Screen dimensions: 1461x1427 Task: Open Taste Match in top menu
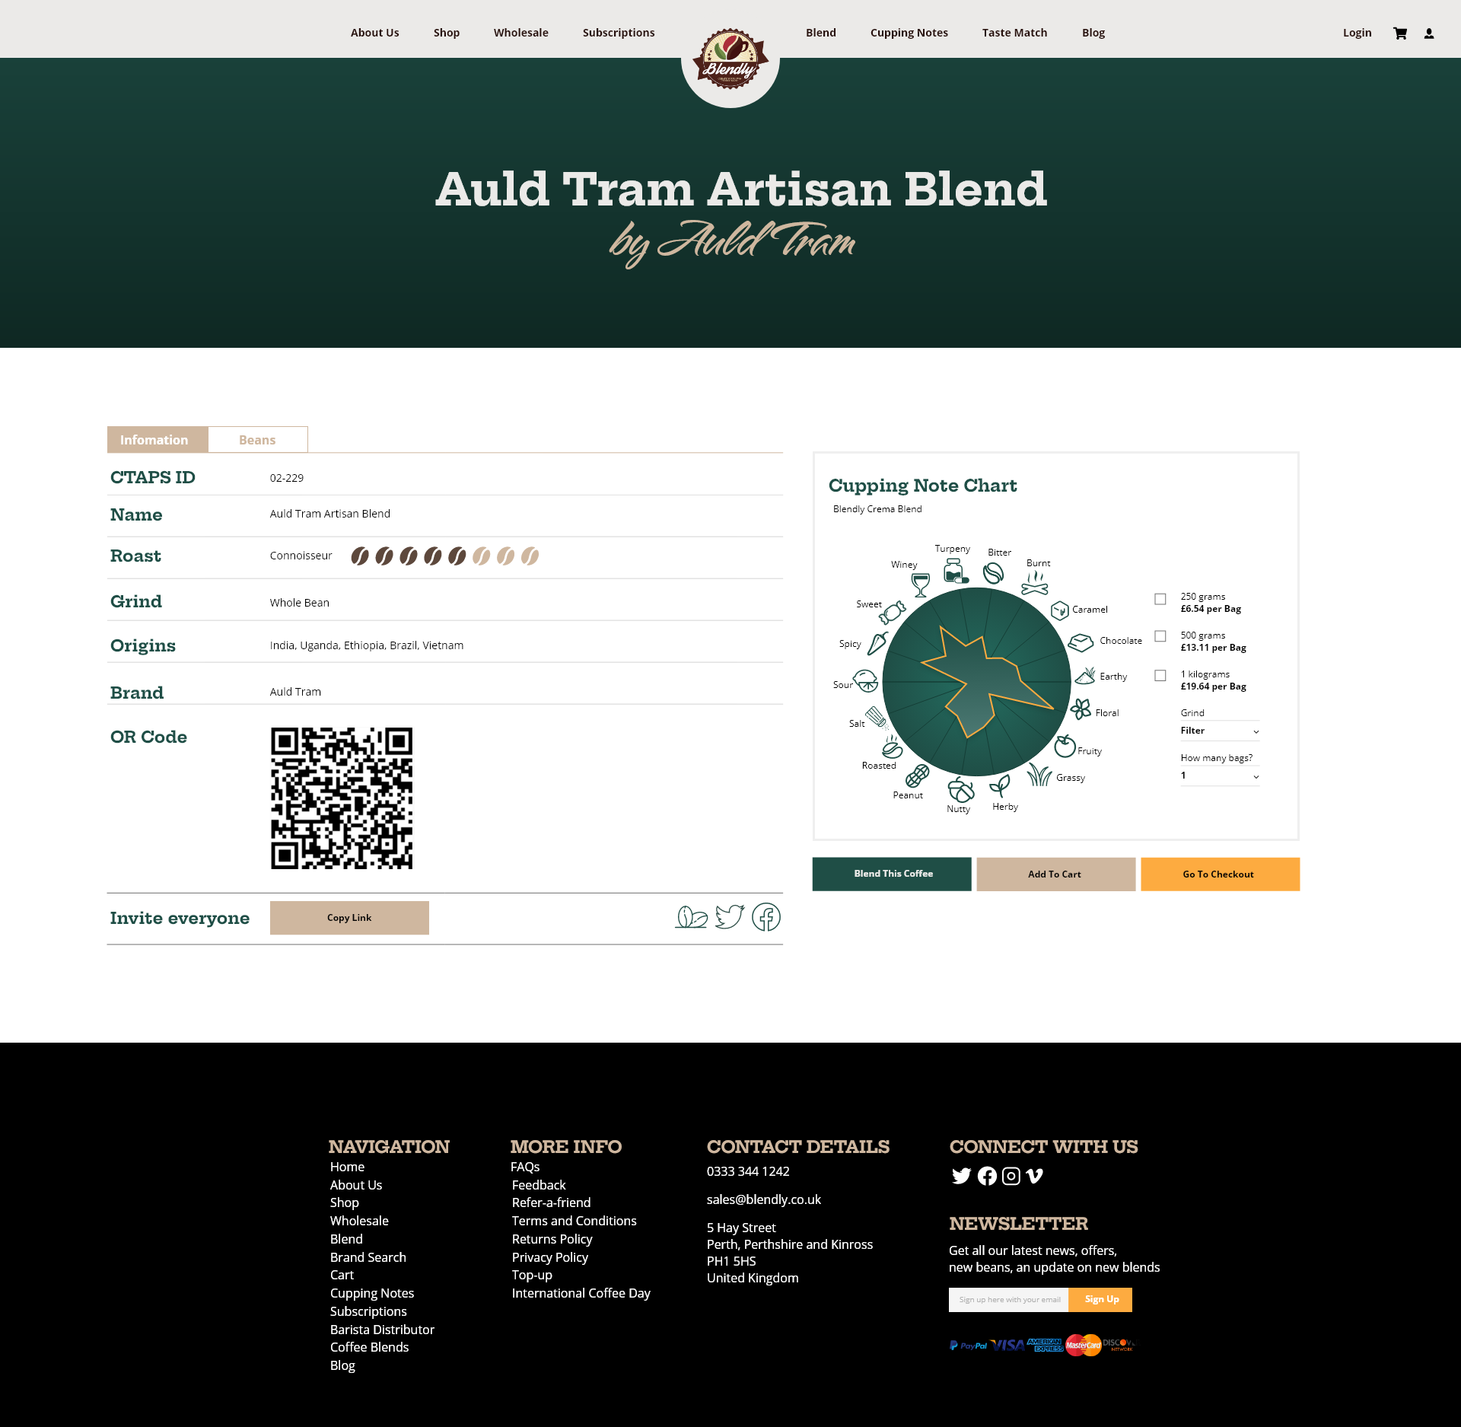point(1015,33)
